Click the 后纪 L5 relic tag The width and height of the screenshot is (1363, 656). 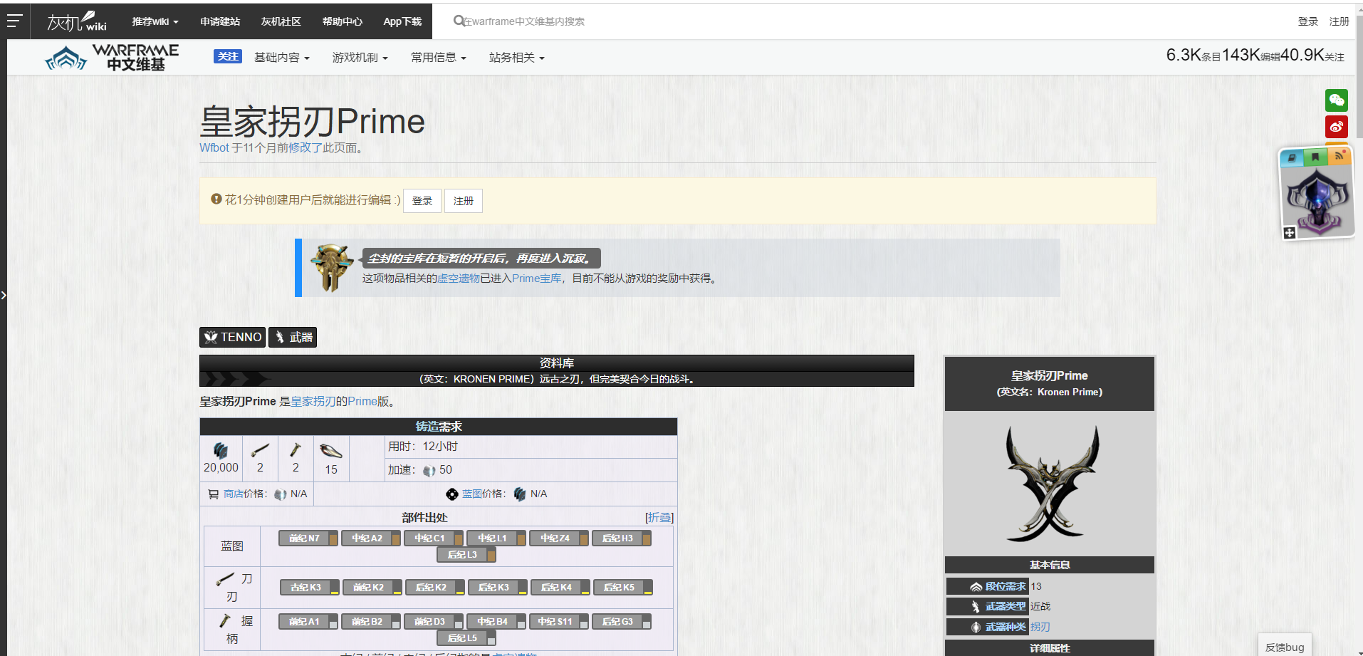(466, 638)
